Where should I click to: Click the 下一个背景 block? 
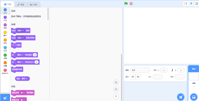click(x=16, y=45)
